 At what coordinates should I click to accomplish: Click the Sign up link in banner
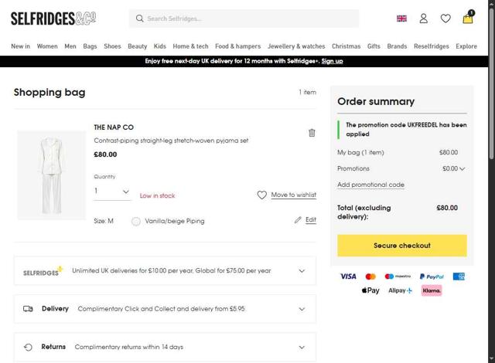coord(332,61)
